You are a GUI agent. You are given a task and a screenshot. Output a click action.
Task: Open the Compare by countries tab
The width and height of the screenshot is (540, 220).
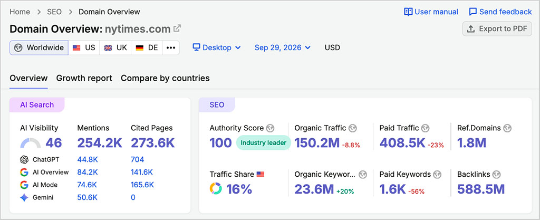[x=165, y=78]
